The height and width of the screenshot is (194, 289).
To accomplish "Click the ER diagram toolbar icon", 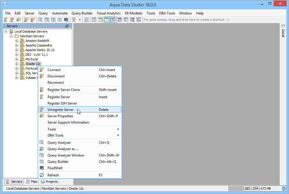I will click(132, 20).
